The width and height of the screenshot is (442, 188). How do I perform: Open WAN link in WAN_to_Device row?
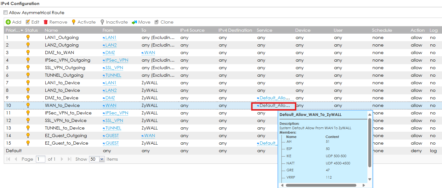coord(110,105)
